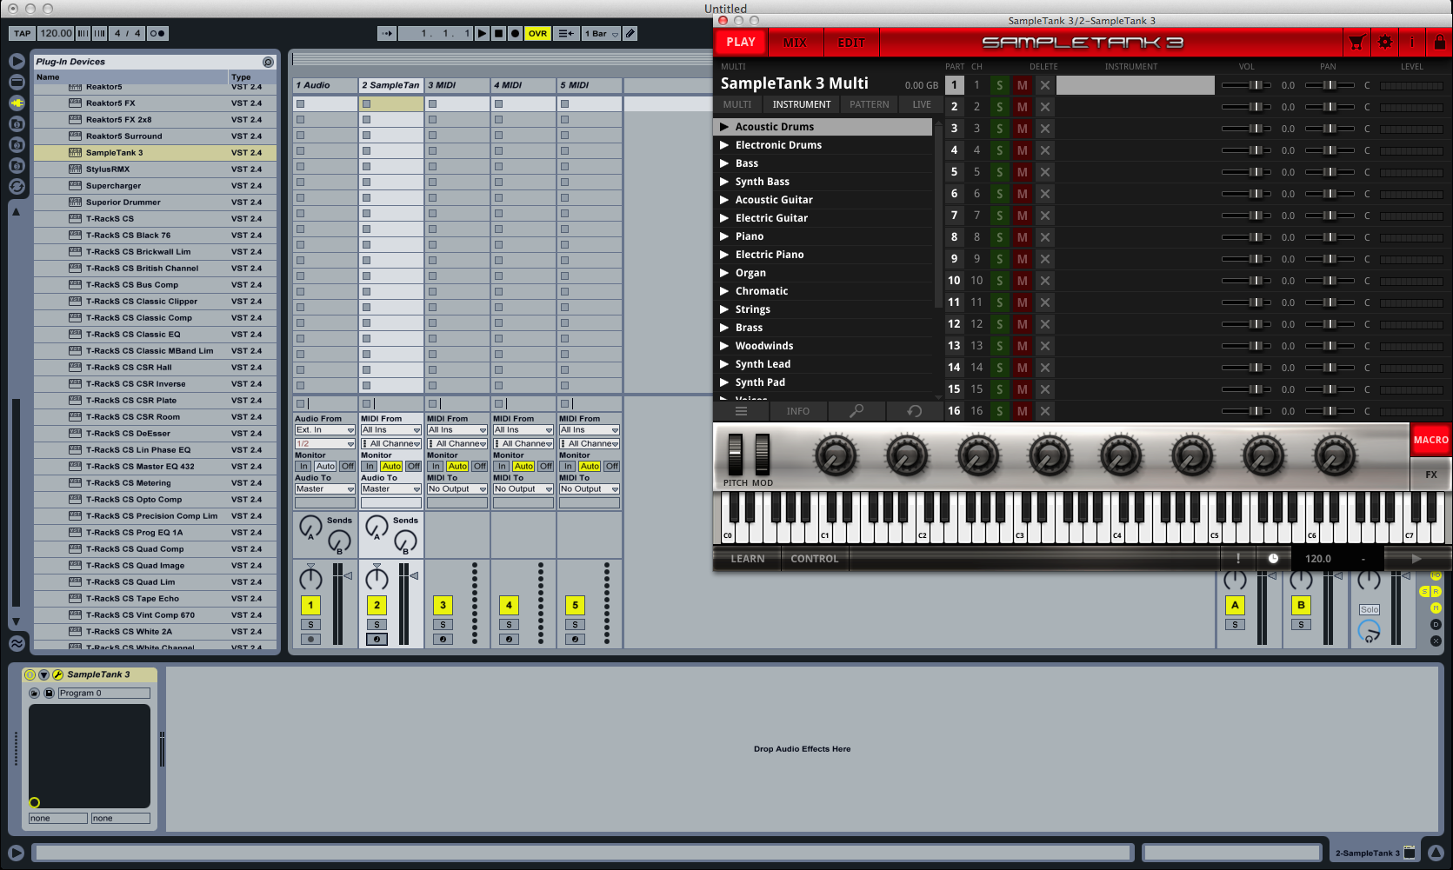Click the SampleTank lock icon
Screen dimensions: 1453x870
[1439, 42]
